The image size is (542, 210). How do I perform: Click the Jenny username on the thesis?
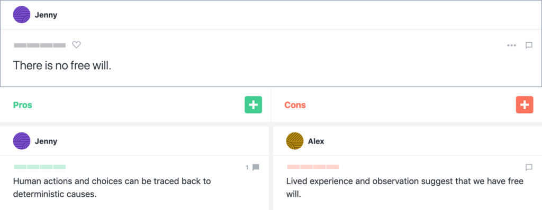46,15
